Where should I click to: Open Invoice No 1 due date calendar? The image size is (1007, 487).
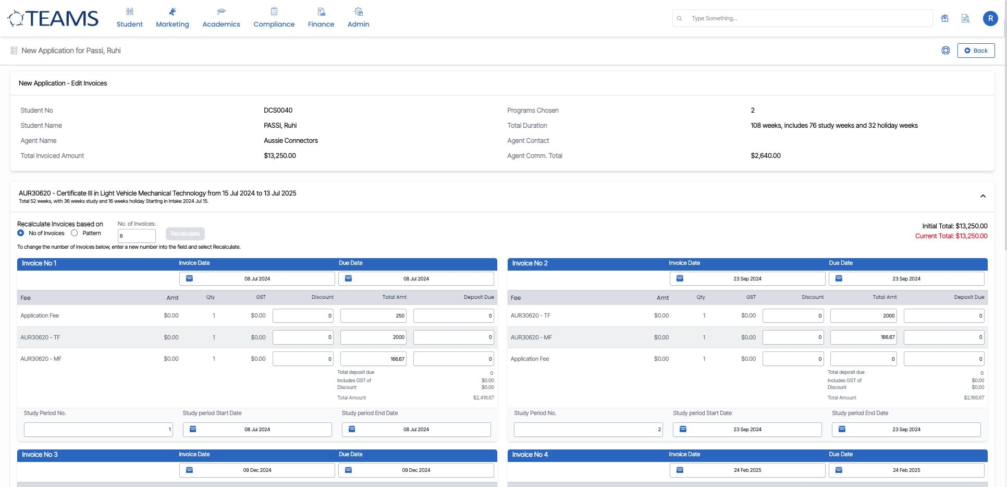click(x=349, y=278)
